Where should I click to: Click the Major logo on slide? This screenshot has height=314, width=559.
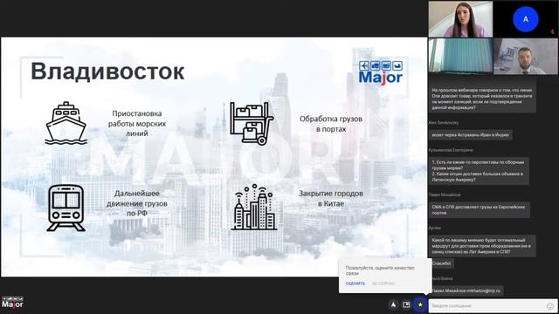point(381,72)
